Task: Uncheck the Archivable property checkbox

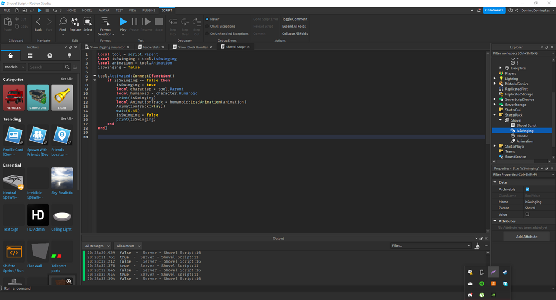Action: coord(527,189)
